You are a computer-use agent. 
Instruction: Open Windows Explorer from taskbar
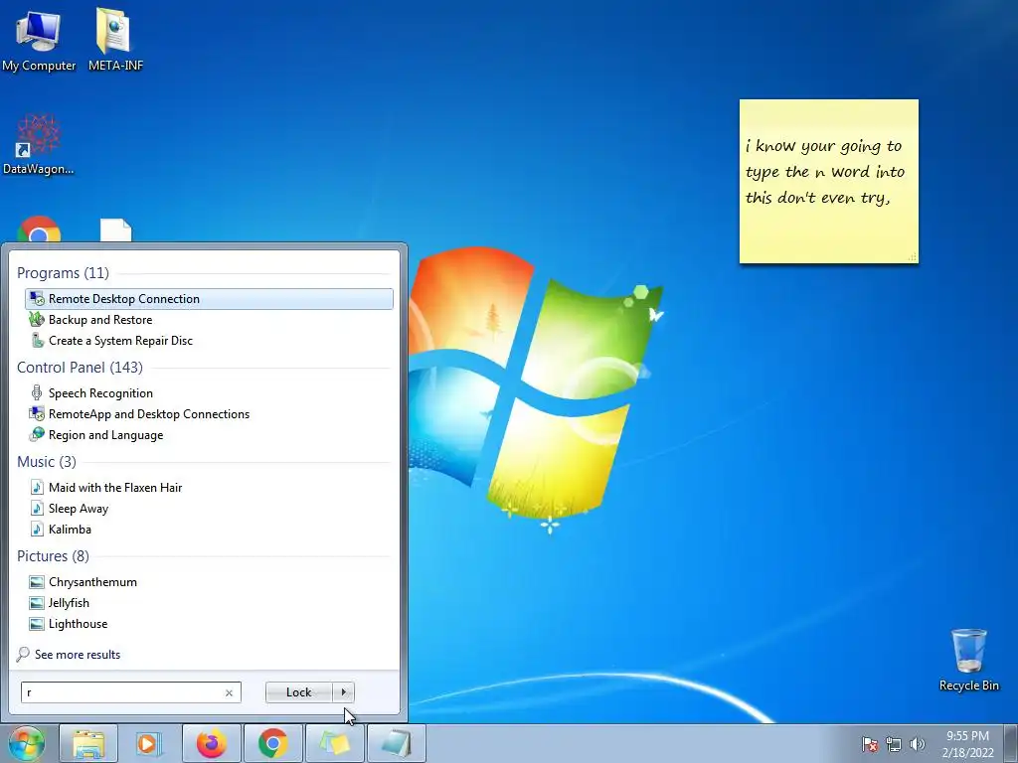tap(88, 744)
